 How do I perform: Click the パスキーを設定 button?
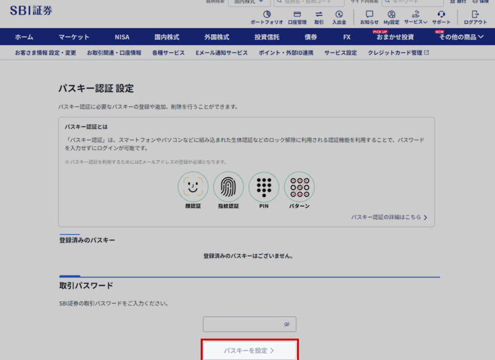click(250, 350)
